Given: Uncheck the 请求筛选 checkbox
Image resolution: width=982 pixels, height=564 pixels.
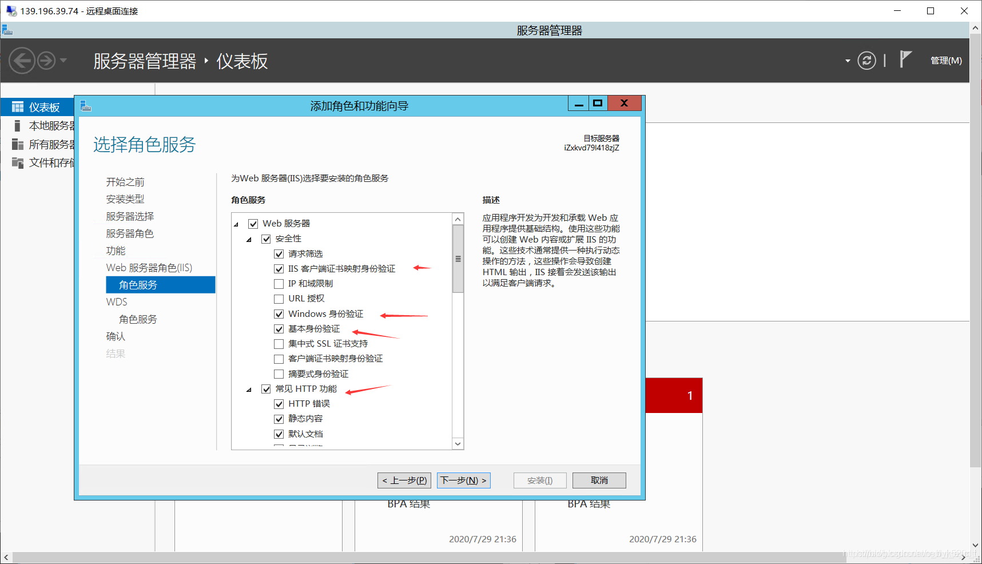Looking at the screenshot, I should [279, 254].
